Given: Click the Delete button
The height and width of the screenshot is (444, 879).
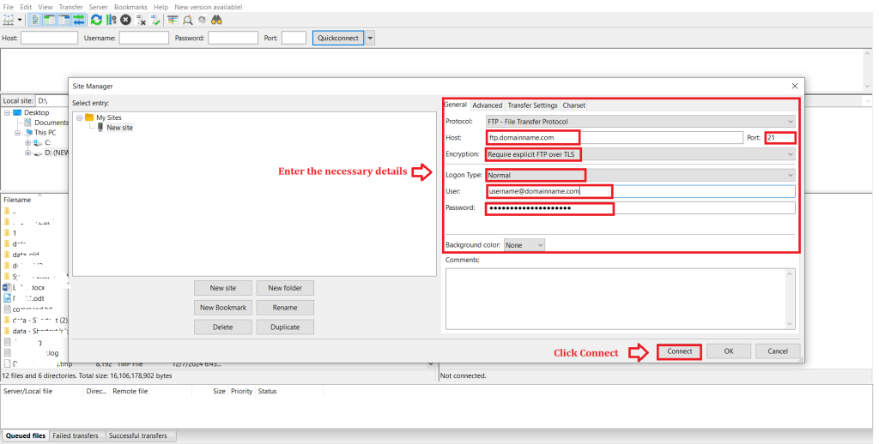Looking at the screenshot, I should coord(223,327).
